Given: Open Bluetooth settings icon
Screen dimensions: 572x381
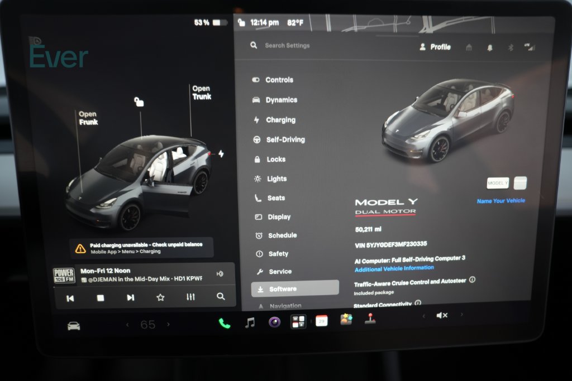Looking at the screenshot, I should [x=511, y=48].
